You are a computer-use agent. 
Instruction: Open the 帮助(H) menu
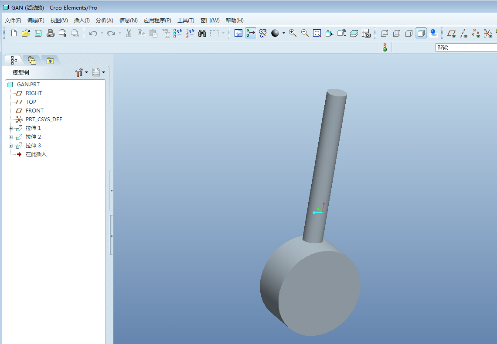(x=235, y=20)
